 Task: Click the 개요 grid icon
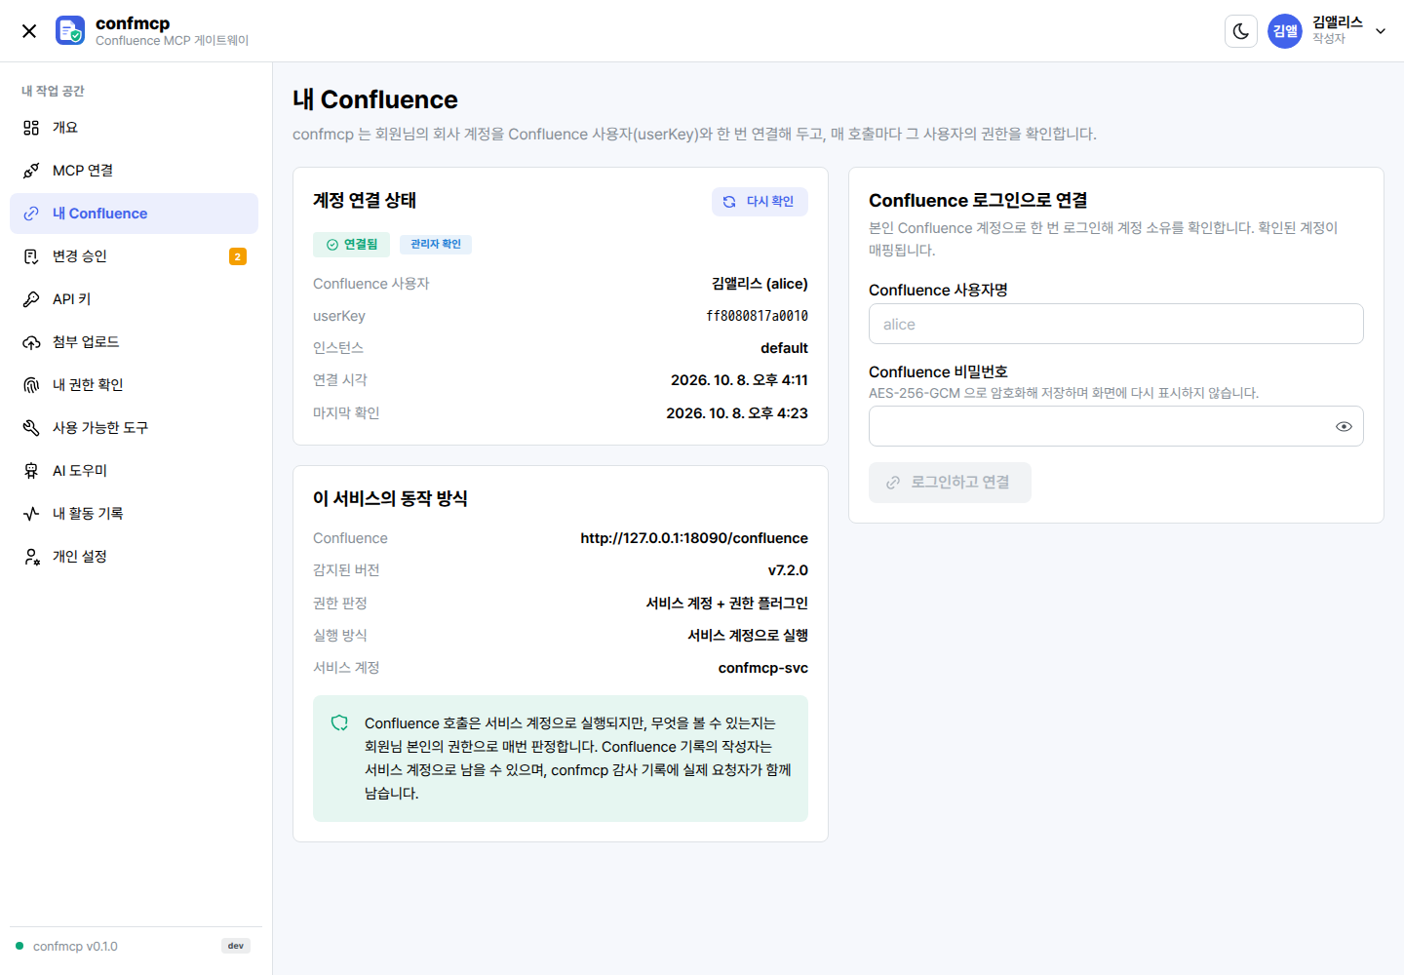pyautogui.click(x=31, y=128)
